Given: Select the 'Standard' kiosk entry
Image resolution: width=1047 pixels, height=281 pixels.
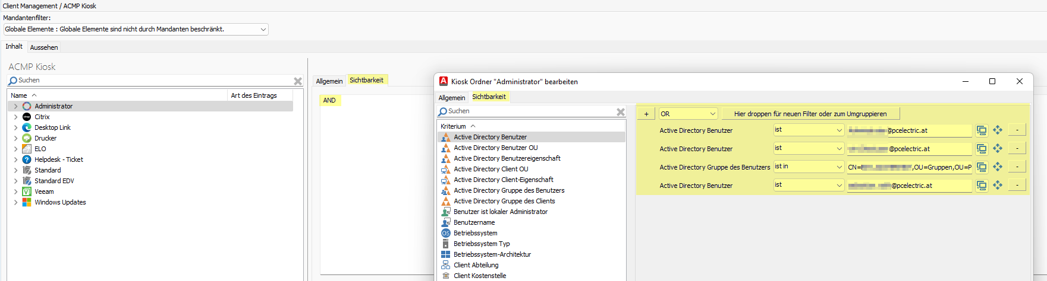Looking at the screenshot, I should pyautogui.click(x=48, y=170).
